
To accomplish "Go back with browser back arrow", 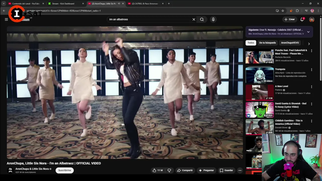I will (4, 11).
